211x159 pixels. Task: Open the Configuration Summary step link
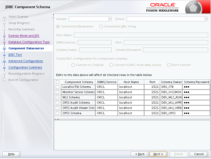[25, 67]
